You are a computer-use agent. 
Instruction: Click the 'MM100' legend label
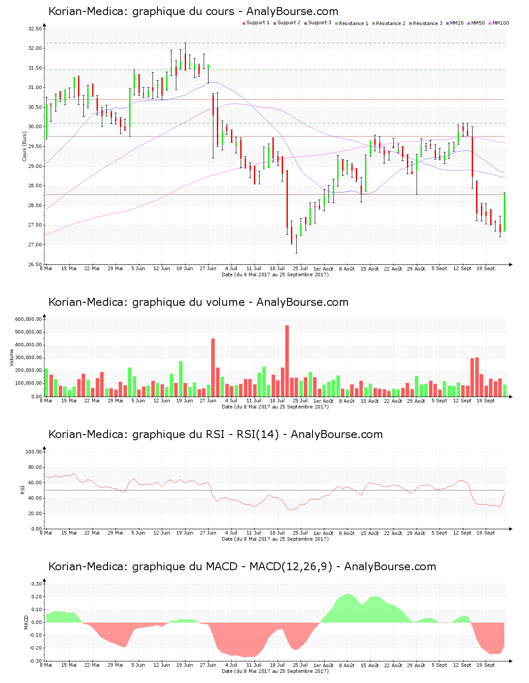[x=500, y=23]
